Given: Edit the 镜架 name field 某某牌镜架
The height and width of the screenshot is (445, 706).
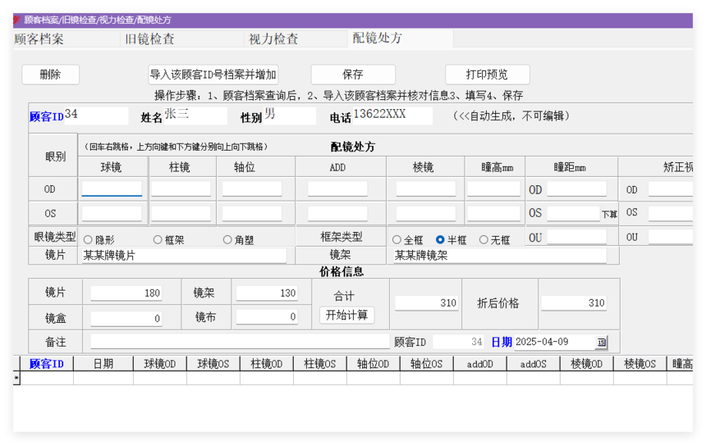Looking at the screenshot, I should (500, 256).
